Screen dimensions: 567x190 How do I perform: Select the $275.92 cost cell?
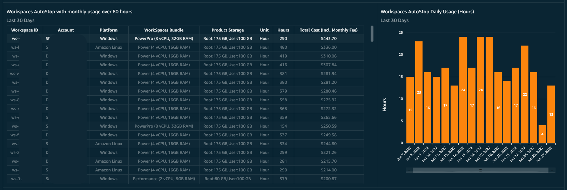(x=329, y=100)
